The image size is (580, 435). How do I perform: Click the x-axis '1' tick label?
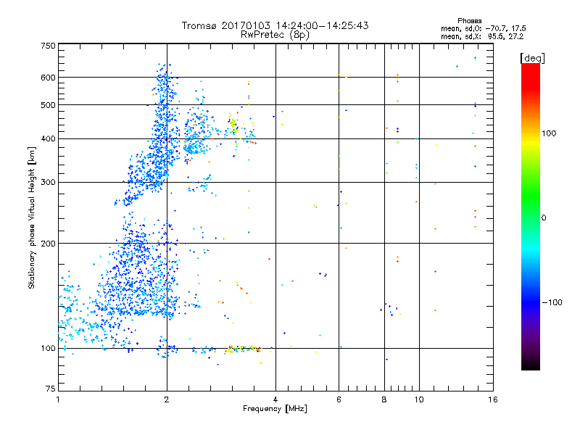point(58,399)
